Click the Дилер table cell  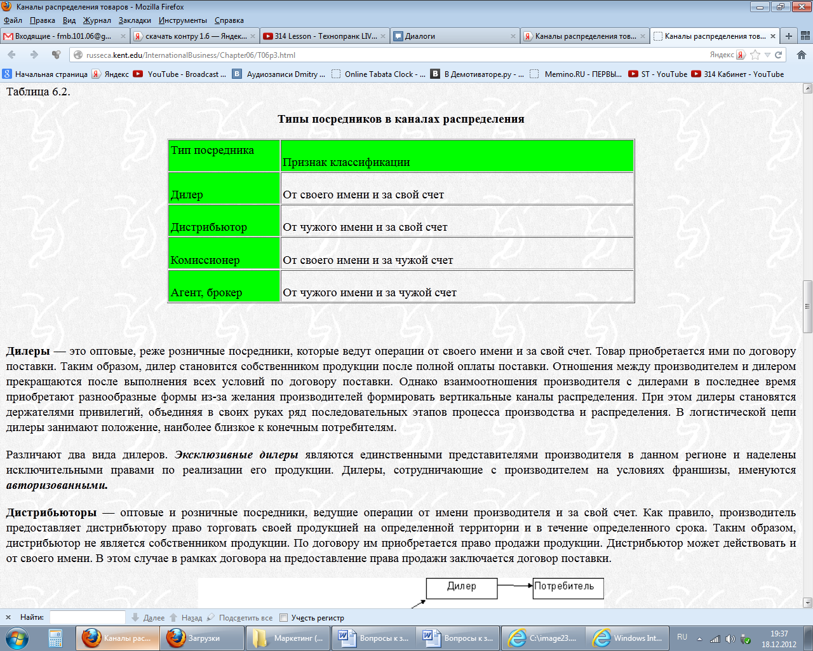click(x=224, y=188)
